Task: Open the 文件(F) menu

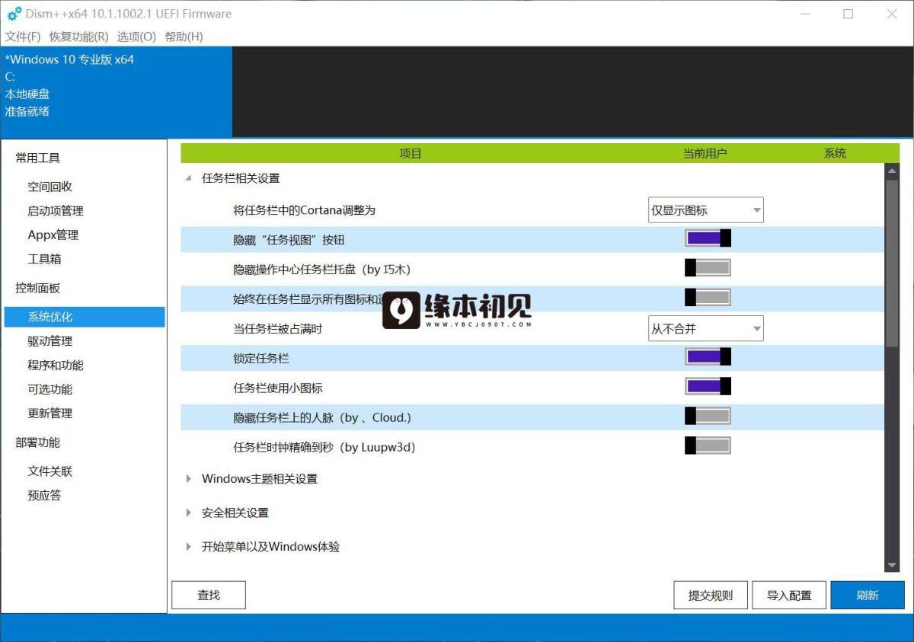Action: coord(23,37)
